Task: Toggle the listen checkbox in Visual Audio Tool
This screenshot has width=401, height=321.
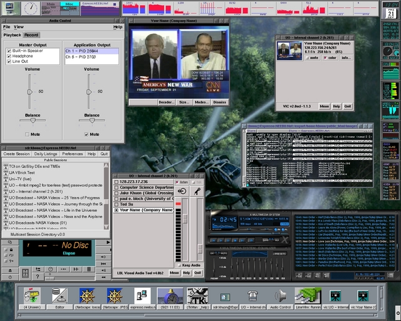Action: [177, 182]
